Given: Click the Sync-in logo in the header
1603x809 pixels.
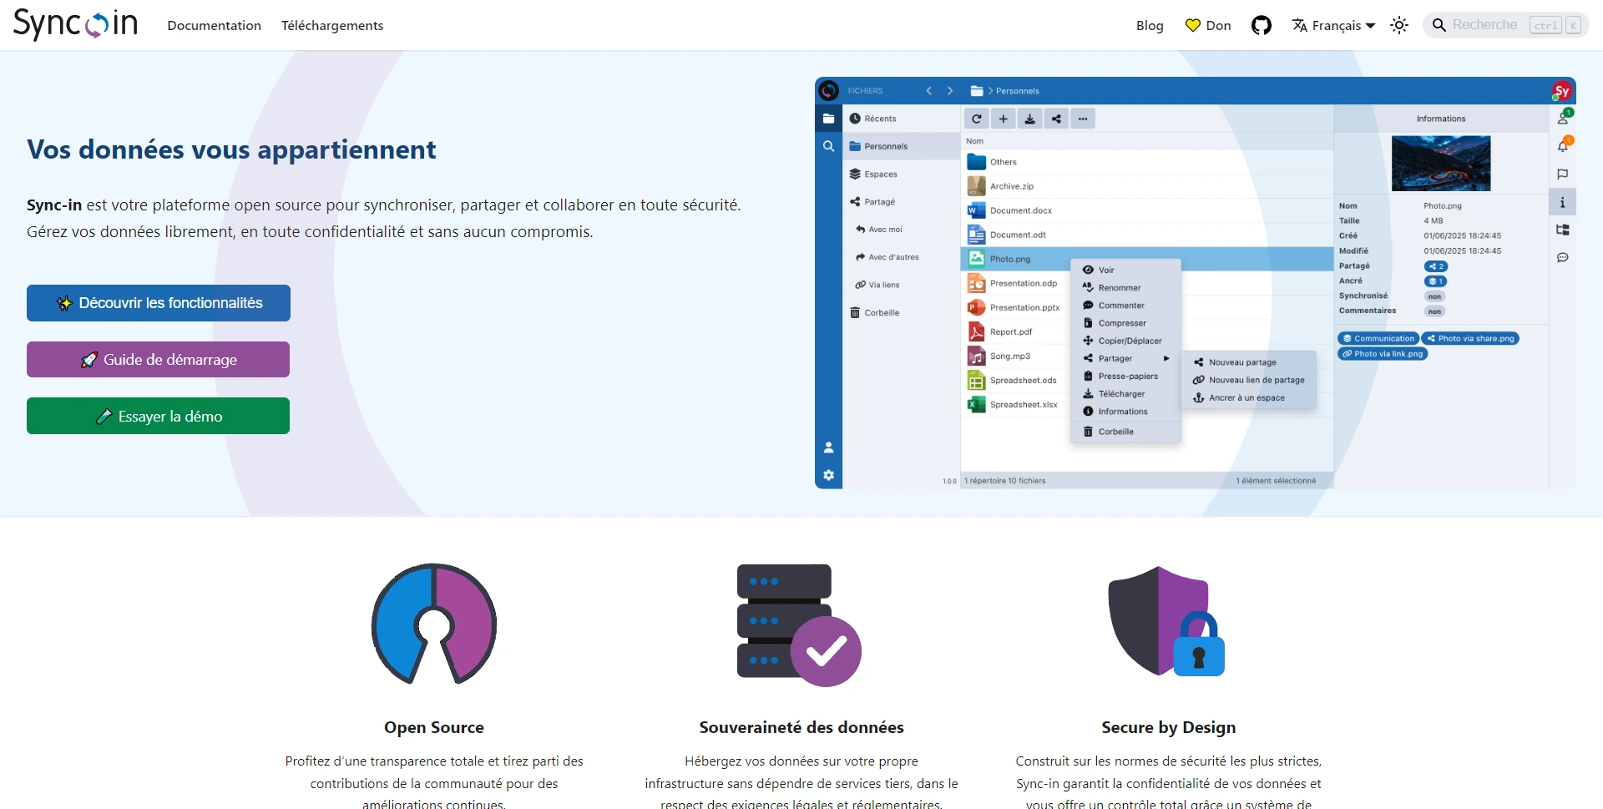Looking at the screenshot, I should click(75, 24).
